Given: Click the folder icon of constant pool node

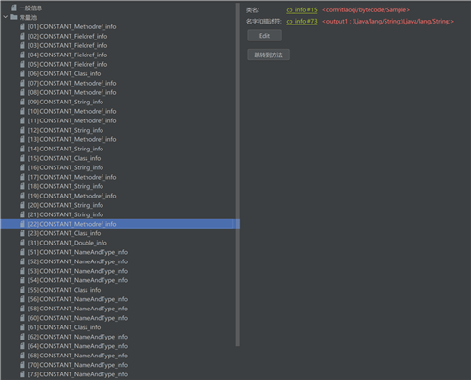Looking at the screenshot, I should coord(14,17).
